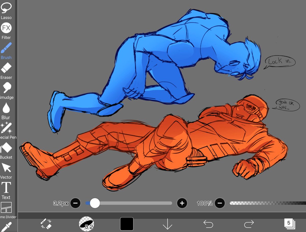306x232 pixels.
Task: Click the 'Lock in.' speech bubble
Action: 279,62
